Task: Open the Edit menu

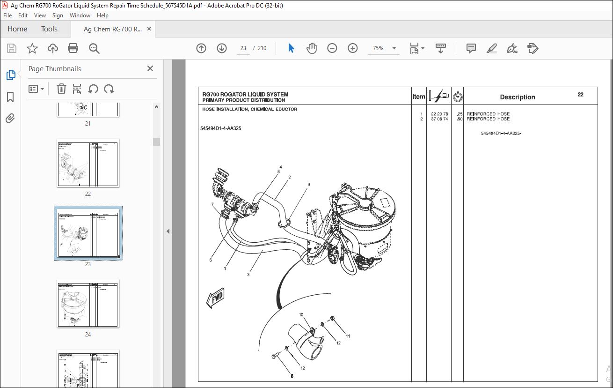Action: pos(22,15)
